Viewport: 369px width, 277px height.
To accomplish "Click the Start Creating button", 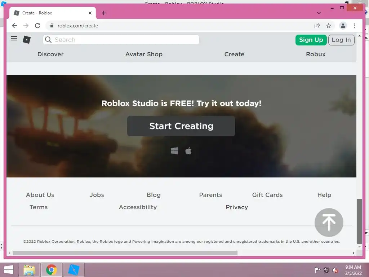I will tap(181, 126).
